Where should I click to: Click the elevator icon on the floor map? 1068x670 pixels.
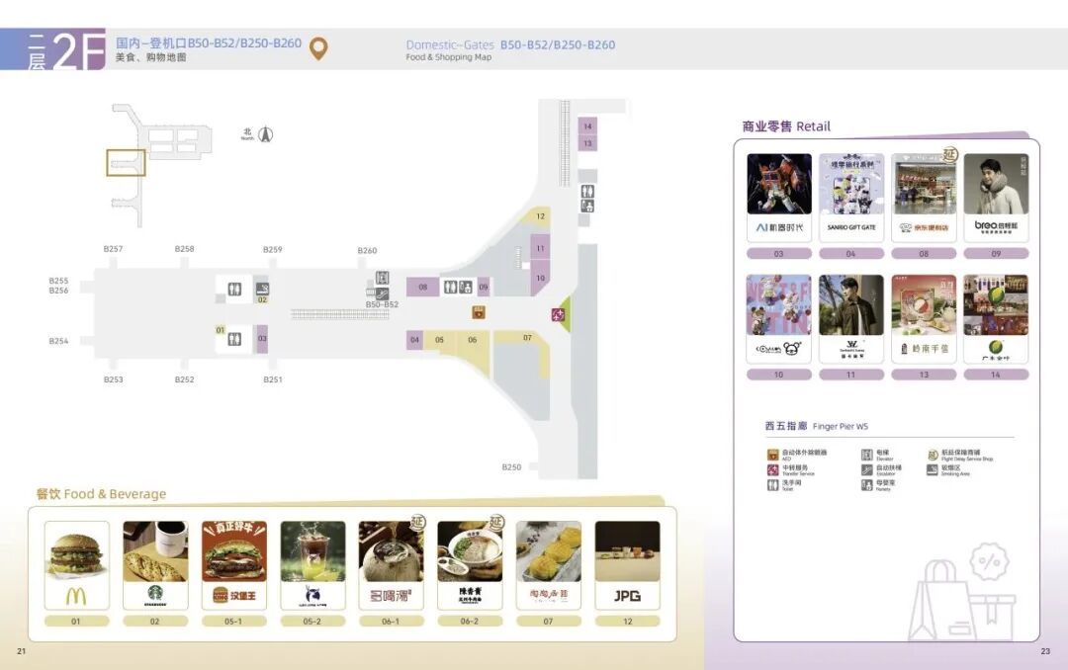tap(382, 278)
